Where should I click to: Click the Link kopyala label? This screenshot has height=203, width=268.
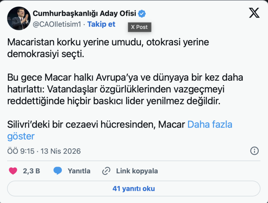coord(137,171)
